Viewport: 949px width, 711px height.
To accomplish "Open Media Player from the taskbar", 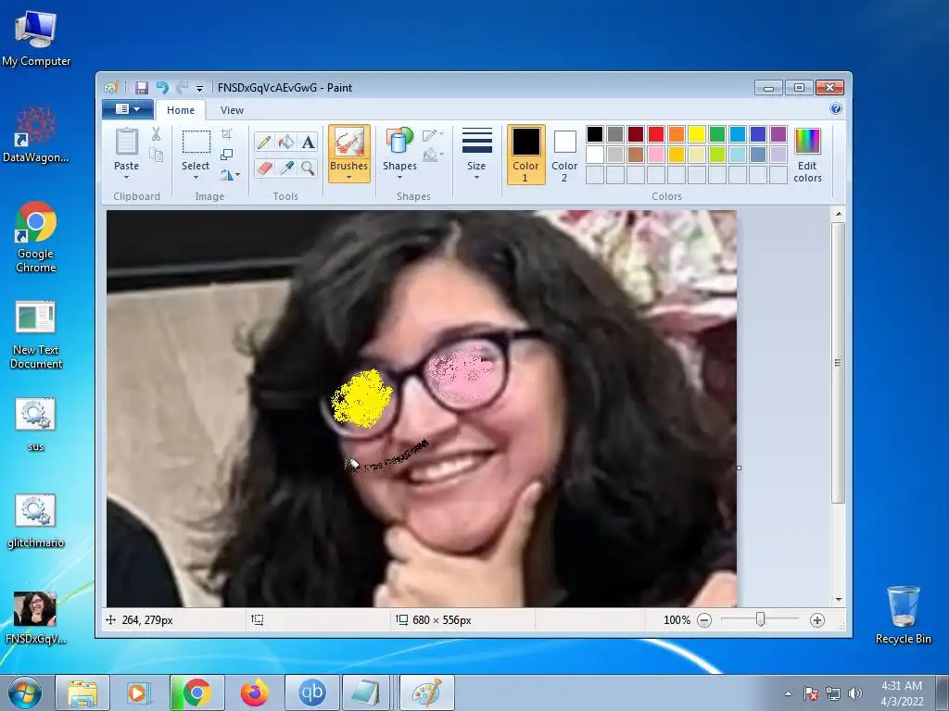I will (139, 692).
